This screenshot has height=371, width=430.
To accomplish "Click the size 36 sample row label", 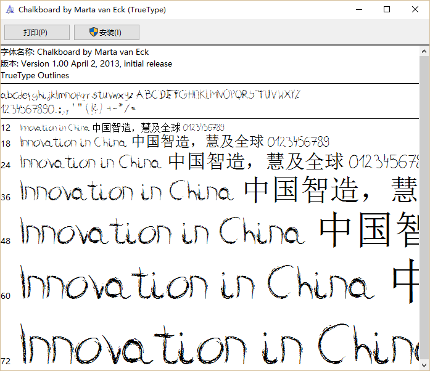I will click(6, 197).
